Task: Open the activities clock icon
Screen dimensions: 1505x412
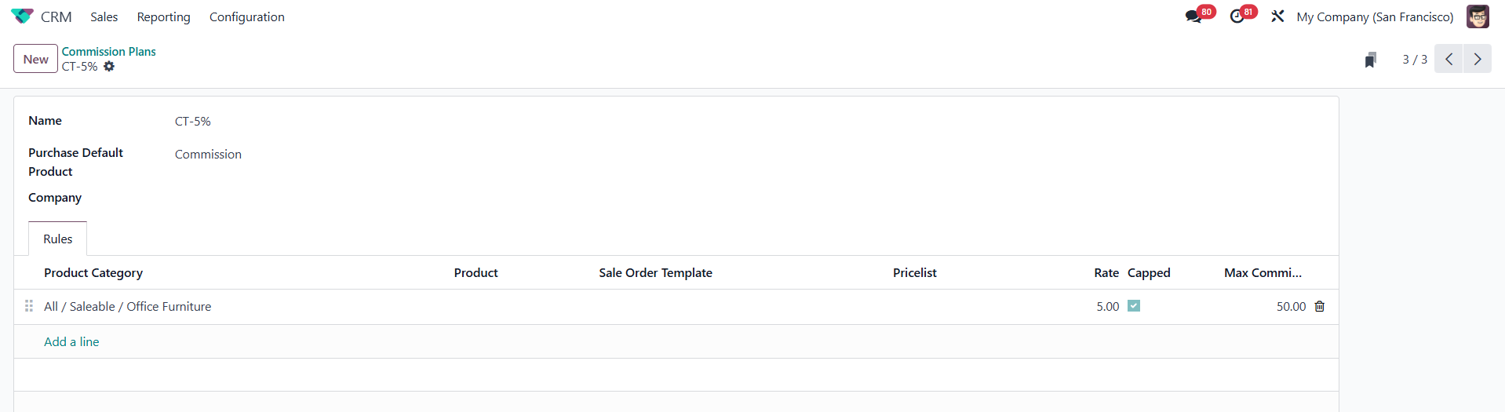Action: (1237, 16)
